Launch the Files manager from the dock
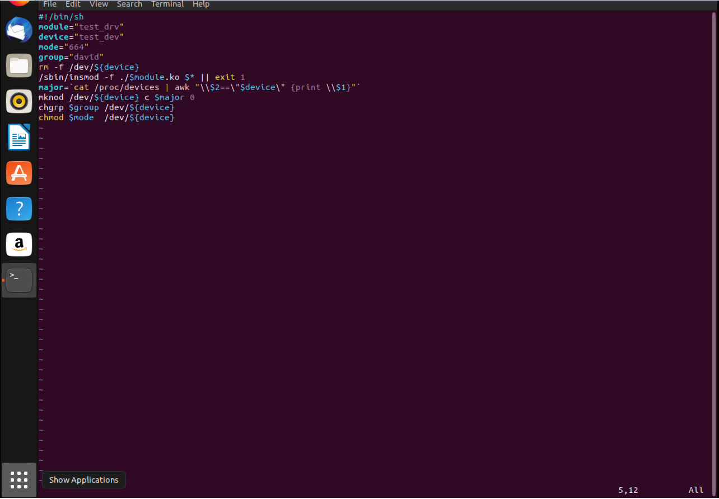The image size is (719, 499). (19, 66)
